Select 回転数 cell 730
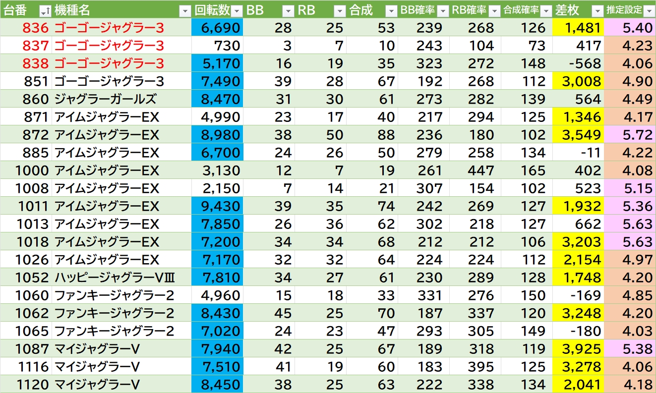Viewport: 656px width, 393px height. tap(217, 46)
